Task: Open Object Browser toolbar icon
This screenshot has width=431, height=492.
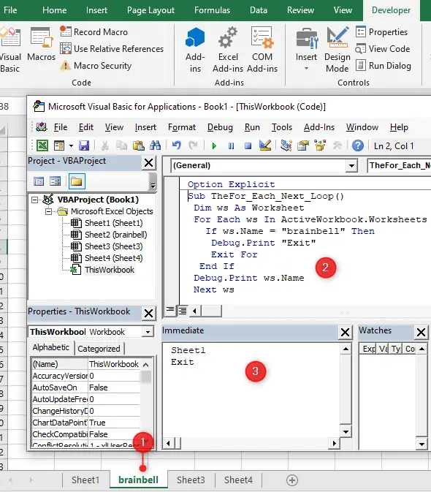Action: coord(320,145)
